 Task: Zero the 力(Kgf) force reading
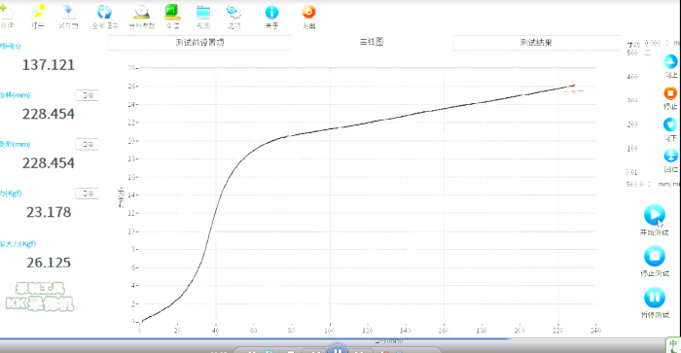(x=87, y=194)
